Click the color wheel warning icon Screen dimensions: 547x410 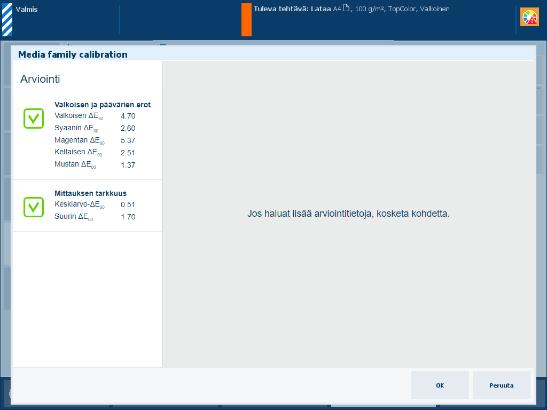pyautogui.click(x=530, y=18)
